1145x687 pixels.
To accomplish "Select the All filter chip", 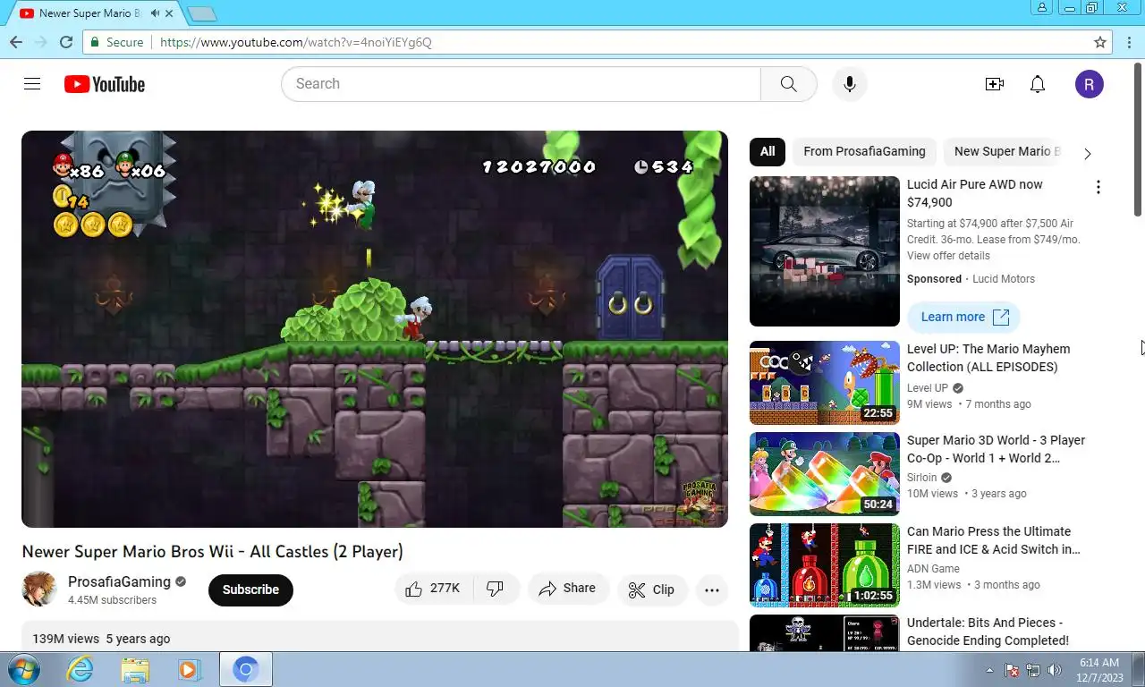I will click(x=768, y=151).
